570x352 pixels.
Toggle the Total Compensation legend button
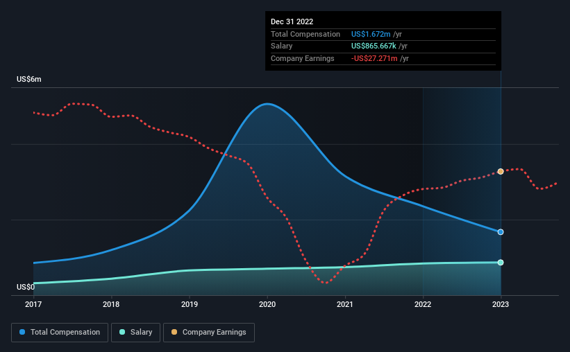[x=60, y=333]
